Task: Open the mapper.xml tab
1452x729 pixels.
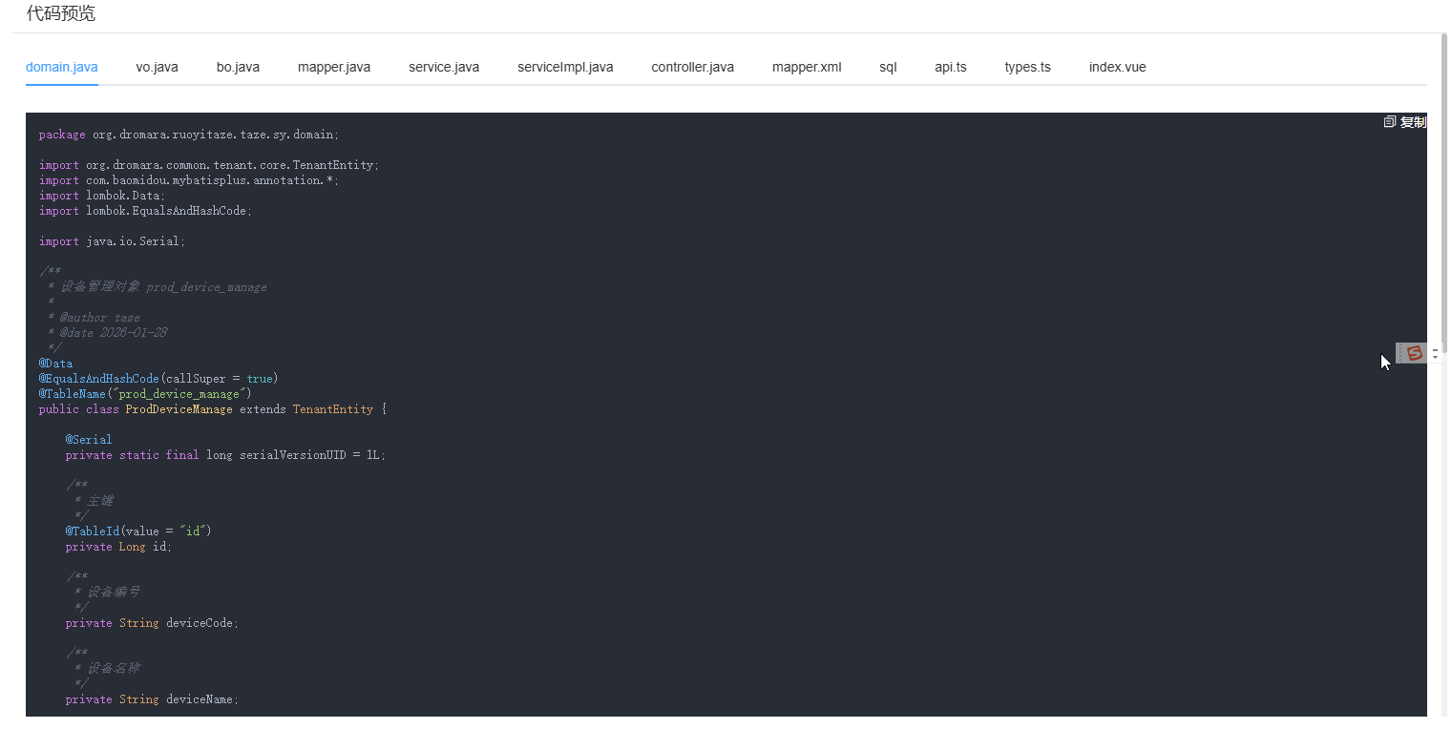Action: [x=807, y=68]
